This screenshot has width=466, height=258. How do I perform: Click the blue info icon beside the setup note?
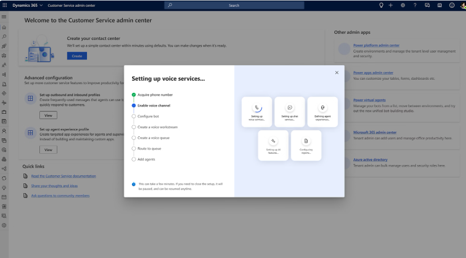tap(134, 184)
